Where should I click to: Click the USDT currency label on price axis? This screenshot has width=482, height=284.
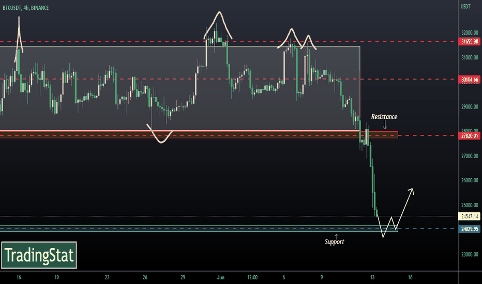(x=465, y=6)
